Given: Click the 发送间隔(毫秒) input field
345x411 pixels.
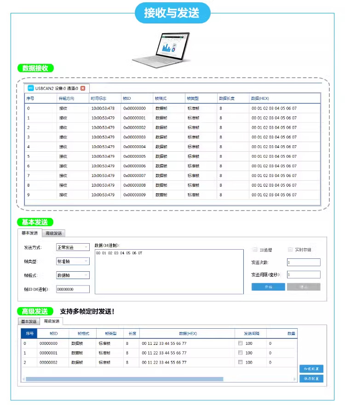Looking at the screenshot, I should (x=304, y=274).
